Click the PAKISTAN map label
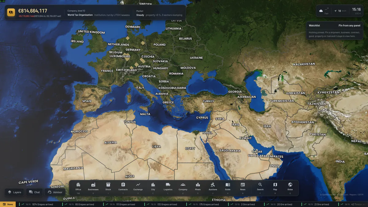The width and height of the screenshot is (368, 207). point(318,134)
